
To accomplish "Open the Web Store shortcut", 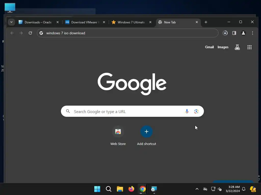I will (x=118, y=136).
